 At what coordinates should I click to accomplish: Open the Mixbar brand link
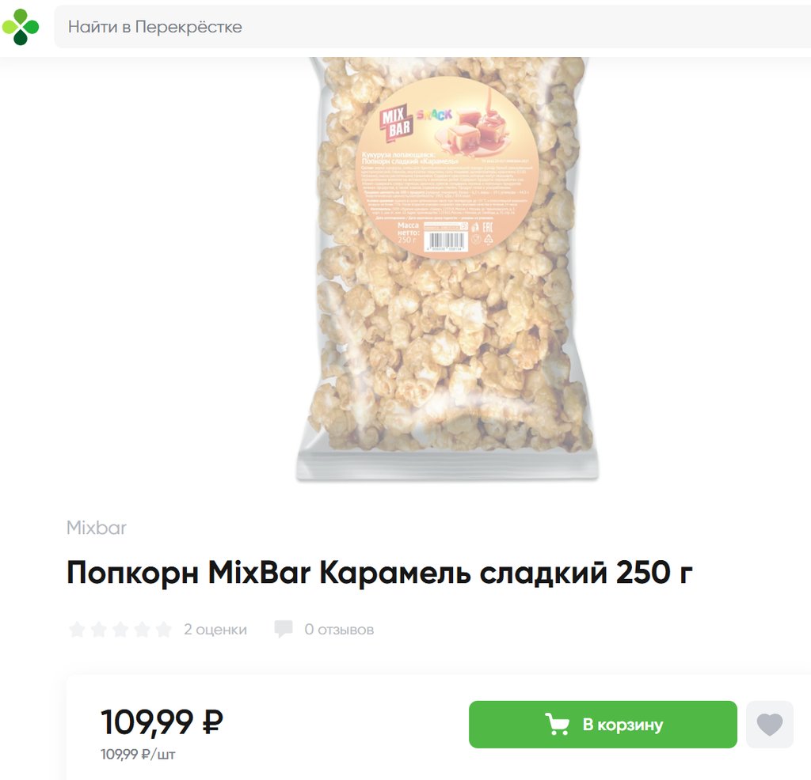(96, 528)
